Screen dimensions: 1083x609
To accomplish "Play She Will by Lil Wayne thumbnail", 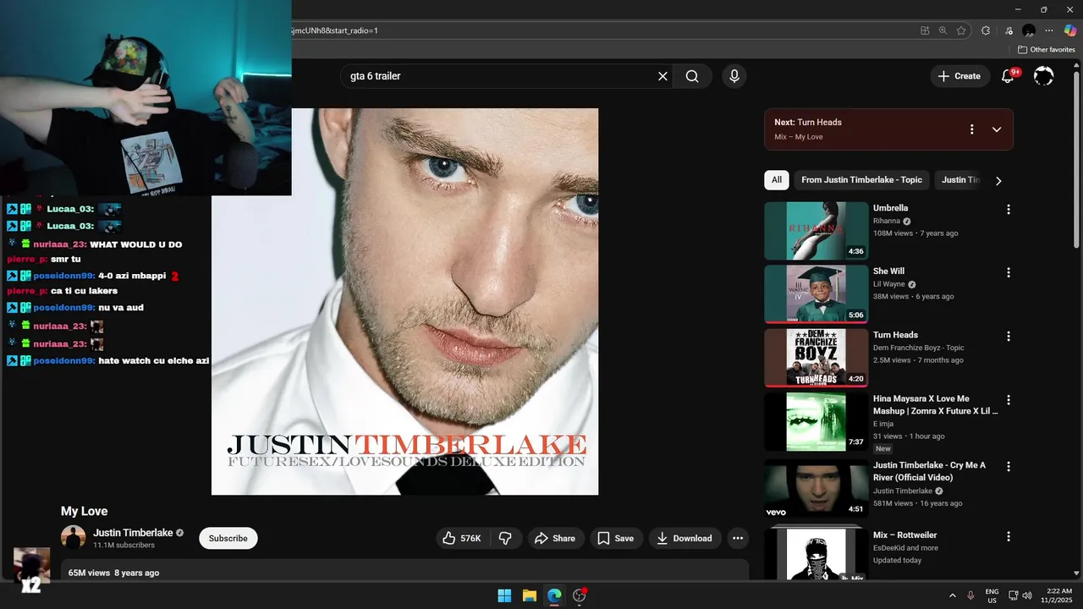I will click(x=816, y=294).
